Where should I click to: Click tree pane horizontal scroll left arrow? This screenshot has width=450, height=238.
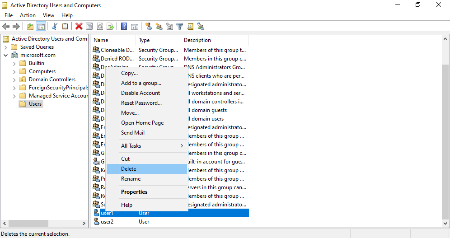click(x=5, y=223)
